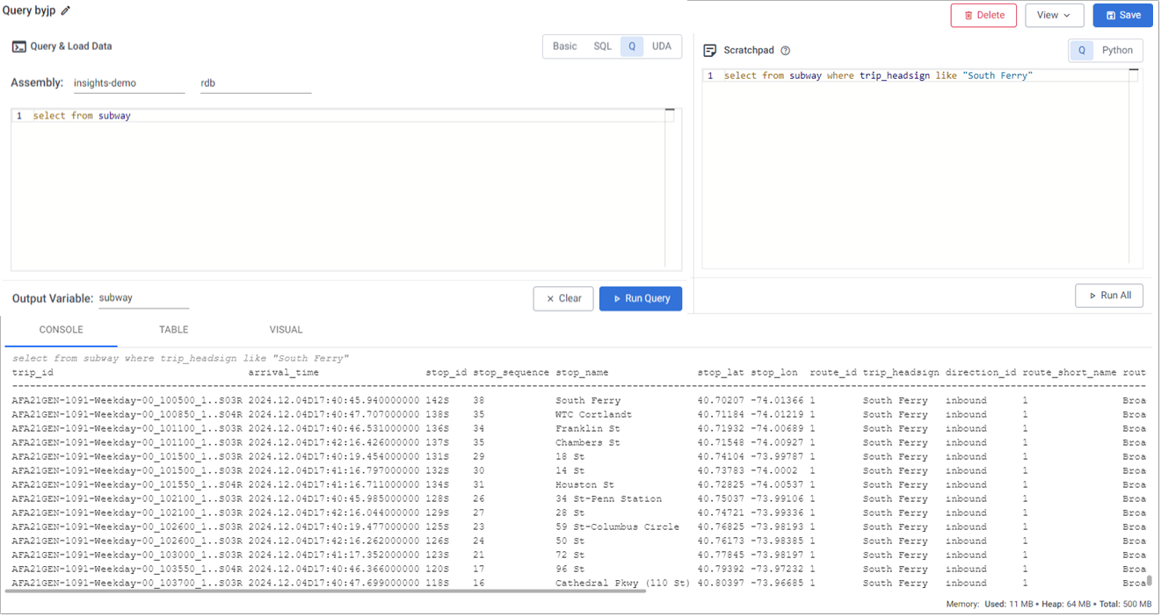
Task: Switch query editor to SQL mode
Action: click(x=603, y=47)
